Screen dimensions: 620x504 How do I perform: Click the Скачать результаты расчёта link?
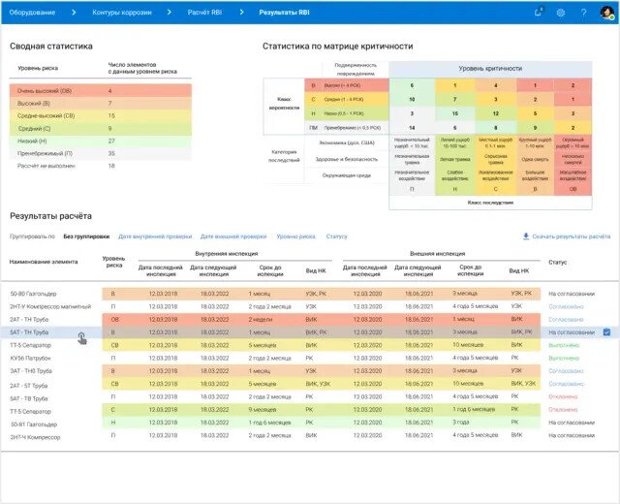coord(572,236)
